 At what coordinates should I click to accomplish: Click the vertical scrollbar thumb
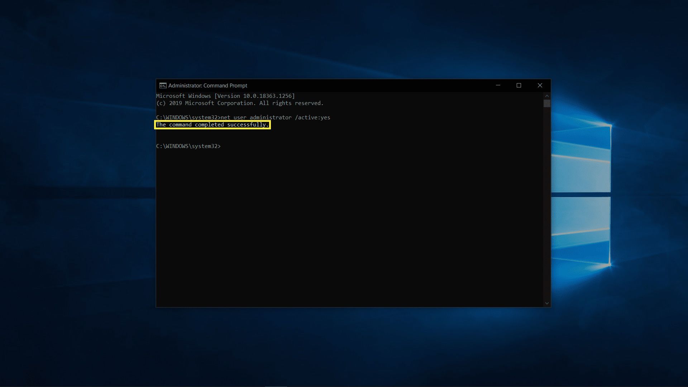547,103
